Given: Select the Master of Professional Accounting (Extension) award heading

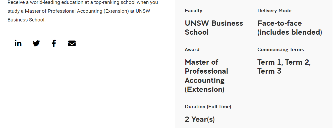Looking at the screenshot, I should point(206,76).
